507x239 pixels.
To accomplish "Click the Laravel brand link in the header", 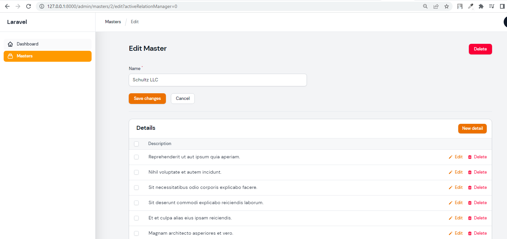I will [17, 22].
